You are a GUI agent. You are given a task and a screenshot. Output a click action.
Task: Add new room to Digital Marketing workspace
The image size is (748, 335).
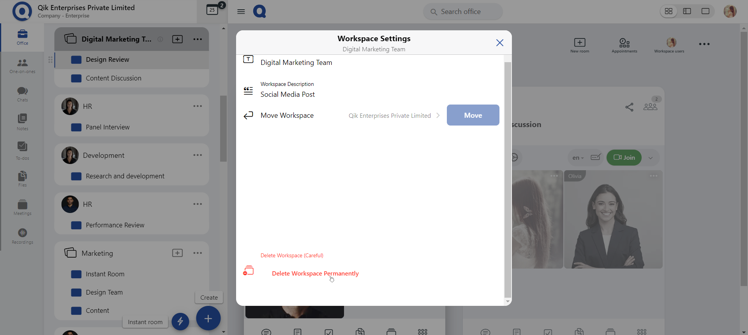tap(177, 39)
